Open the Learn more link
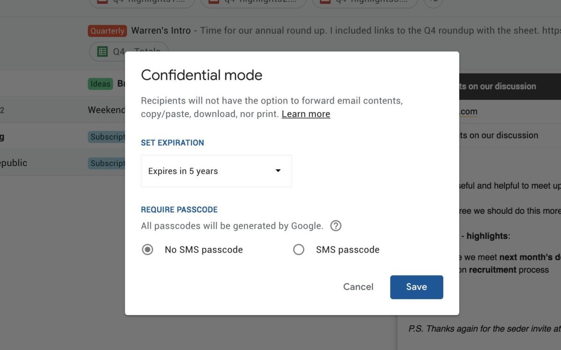This screenshot has width=561, height=350. point(306,114)
